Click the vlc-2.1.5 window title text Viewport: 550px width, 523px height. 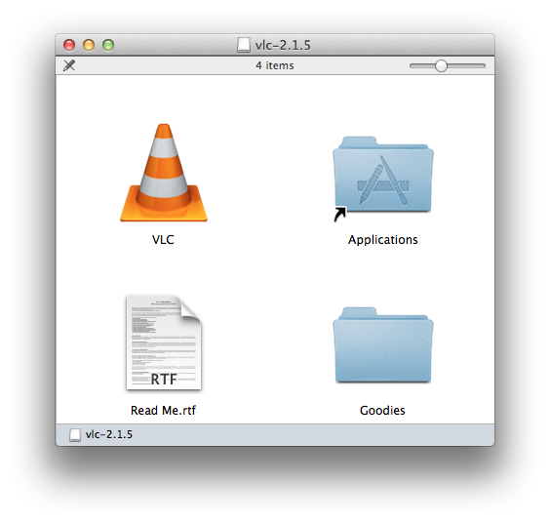tap(283, 45)
